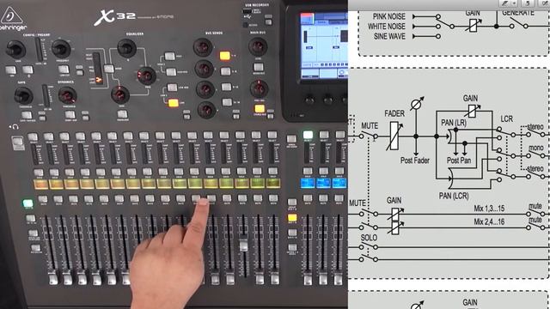550x309 pixels.
Task: Click the GAIN label above the Mix lines
Action: pyautogui.click(x=394, y=200)
